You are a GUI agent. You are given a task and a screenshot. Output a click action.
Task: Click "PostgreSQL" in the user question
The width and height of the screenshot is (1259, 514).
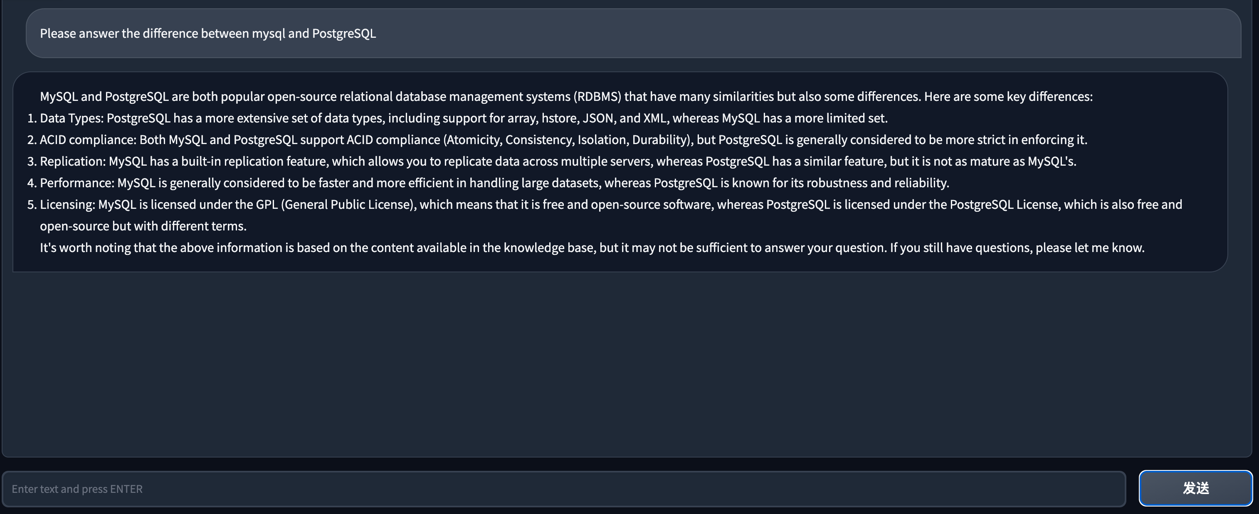343,33
